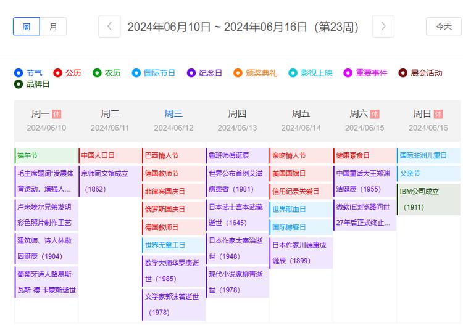The height and width of the screenshot is (331, 463).
Task: Select the 周 week view tab
Action: [x=27, y=27]
